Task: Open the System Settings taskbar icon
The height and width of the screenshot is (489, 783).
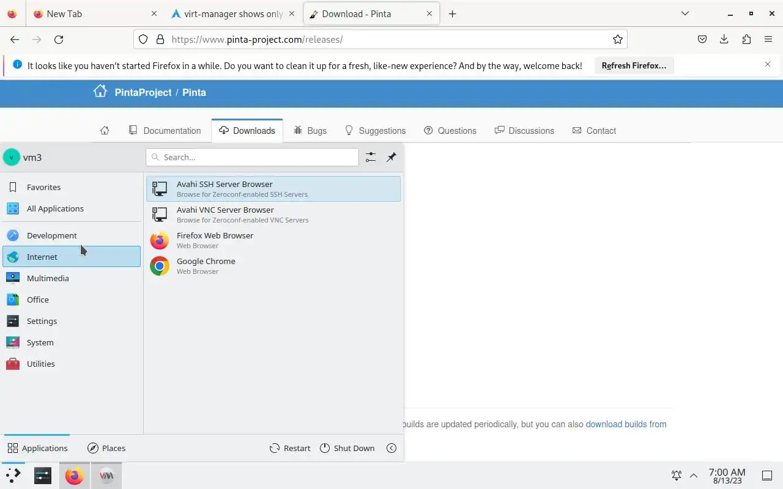Action: pos(43,475)
